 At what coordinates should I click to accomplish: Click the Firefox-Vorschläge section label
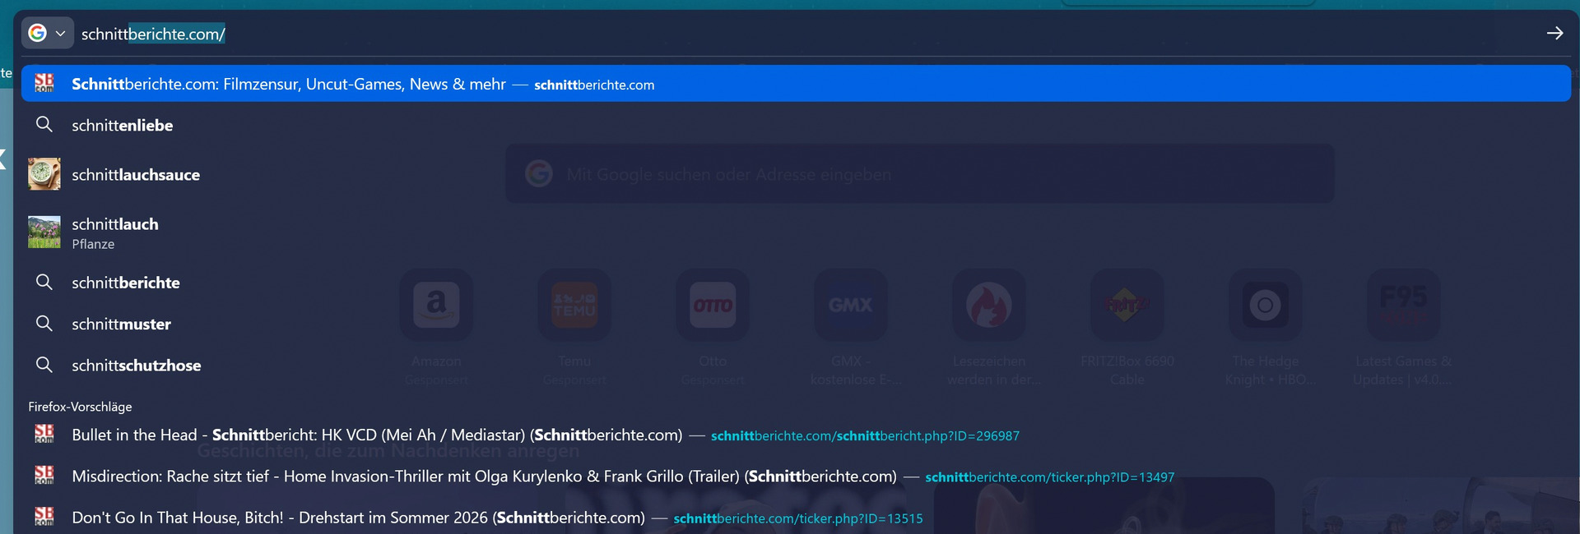(x=80, y=407)
